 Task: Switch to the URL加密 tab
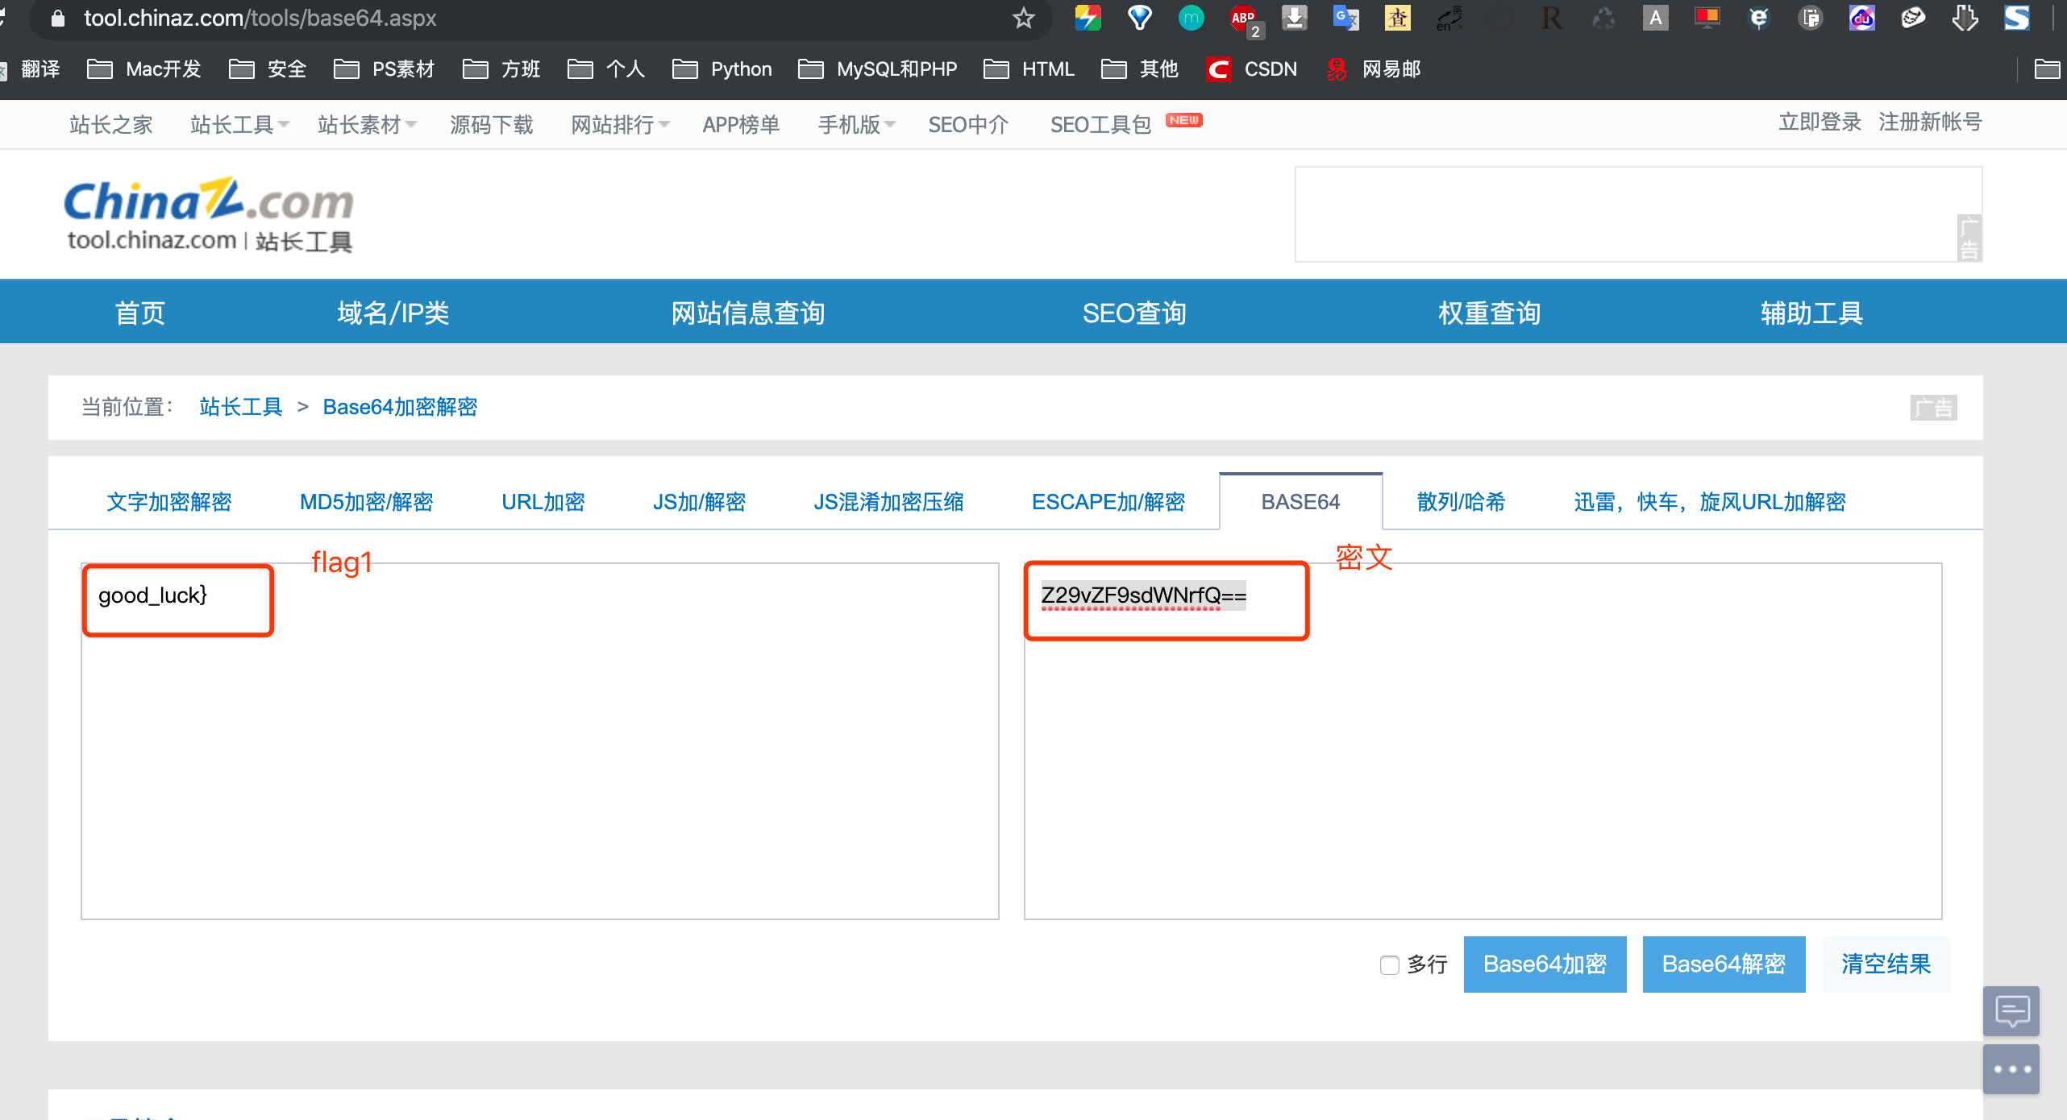[543, 502]
